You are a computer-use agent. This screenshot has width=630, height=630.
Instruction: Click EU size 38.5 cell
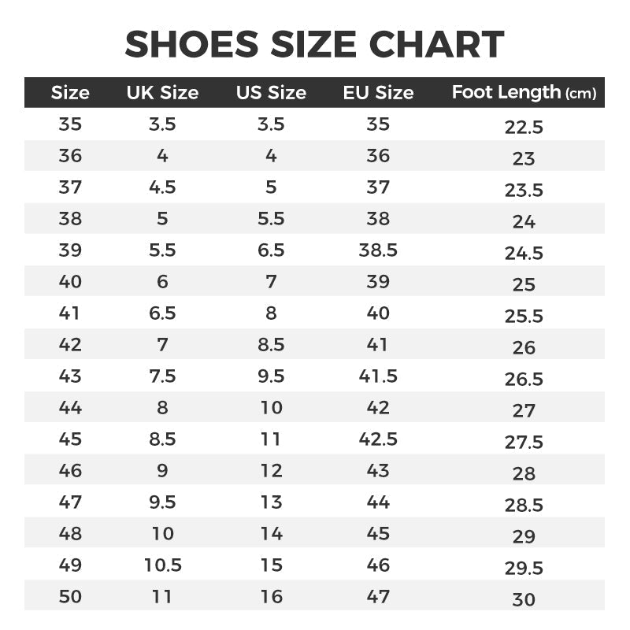(x=378, y=250)
